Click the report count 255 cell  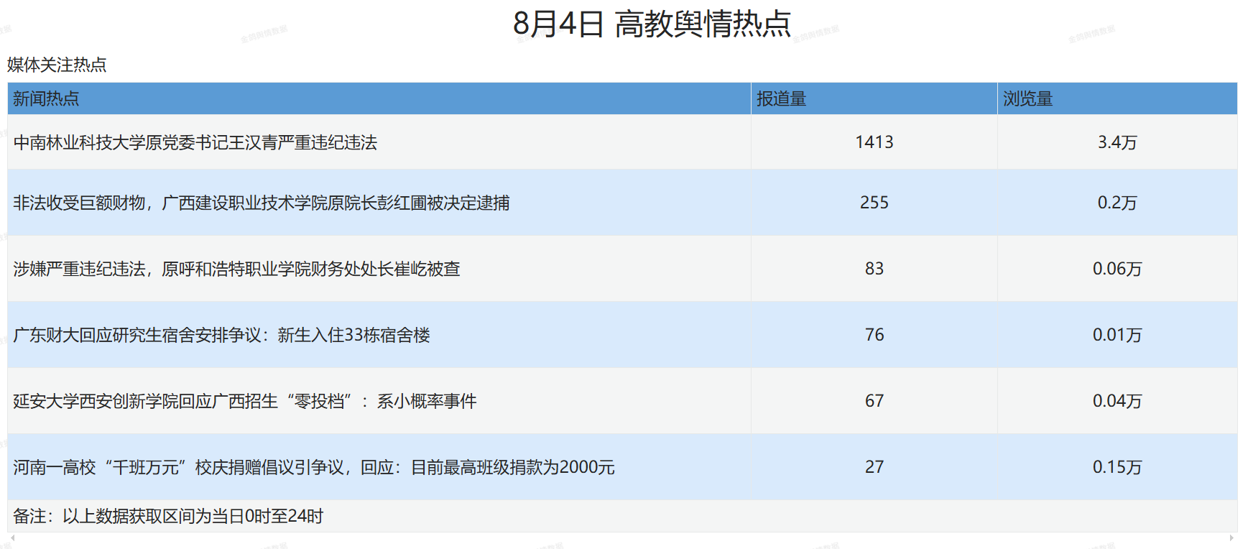pos(874,203)
